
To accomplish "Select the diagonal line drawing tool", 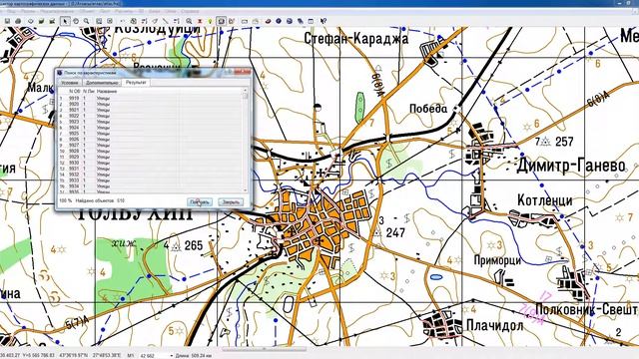I will (x=166, y=21).
